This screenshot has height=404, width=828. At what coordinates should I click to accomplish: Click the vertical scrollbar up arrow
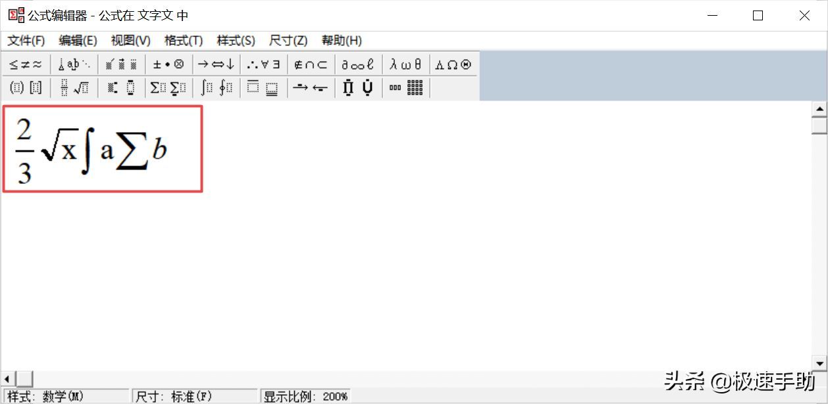819,110
